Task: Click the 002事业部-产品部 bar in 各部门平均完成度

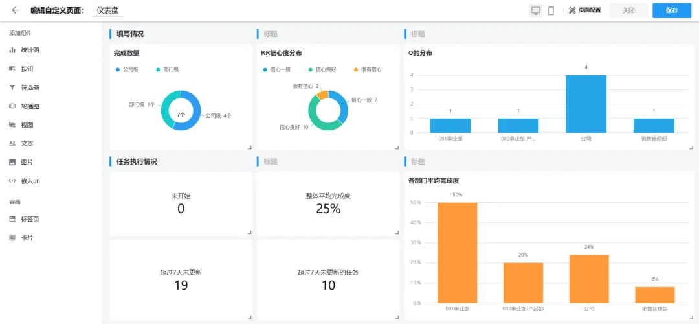Action: [524, 283]
